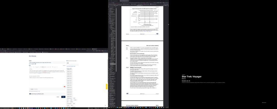277x109 pixels.
Task: Toggle Email me when someone replies
Action: click(67, 60)
